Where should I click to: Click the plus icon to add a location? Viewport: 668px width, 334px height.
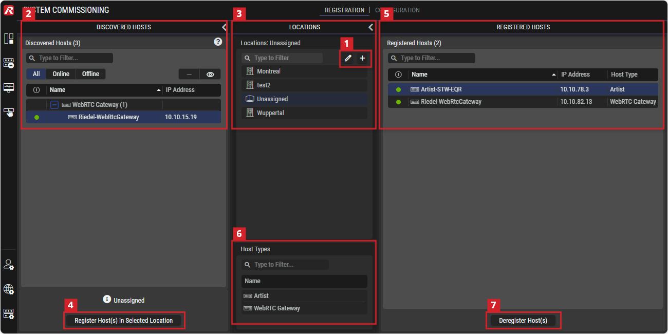point(362,59)
